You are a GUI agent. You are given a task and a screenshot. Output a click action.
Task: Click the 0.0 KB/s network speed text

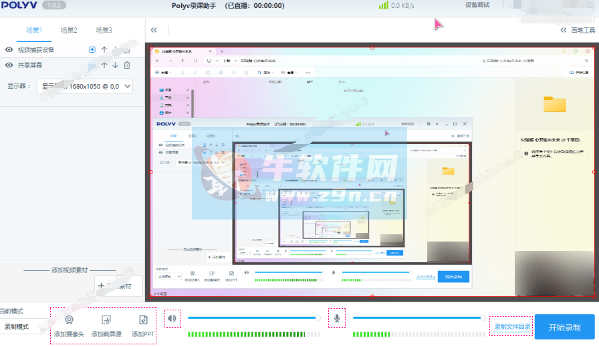tap(402, 6)
